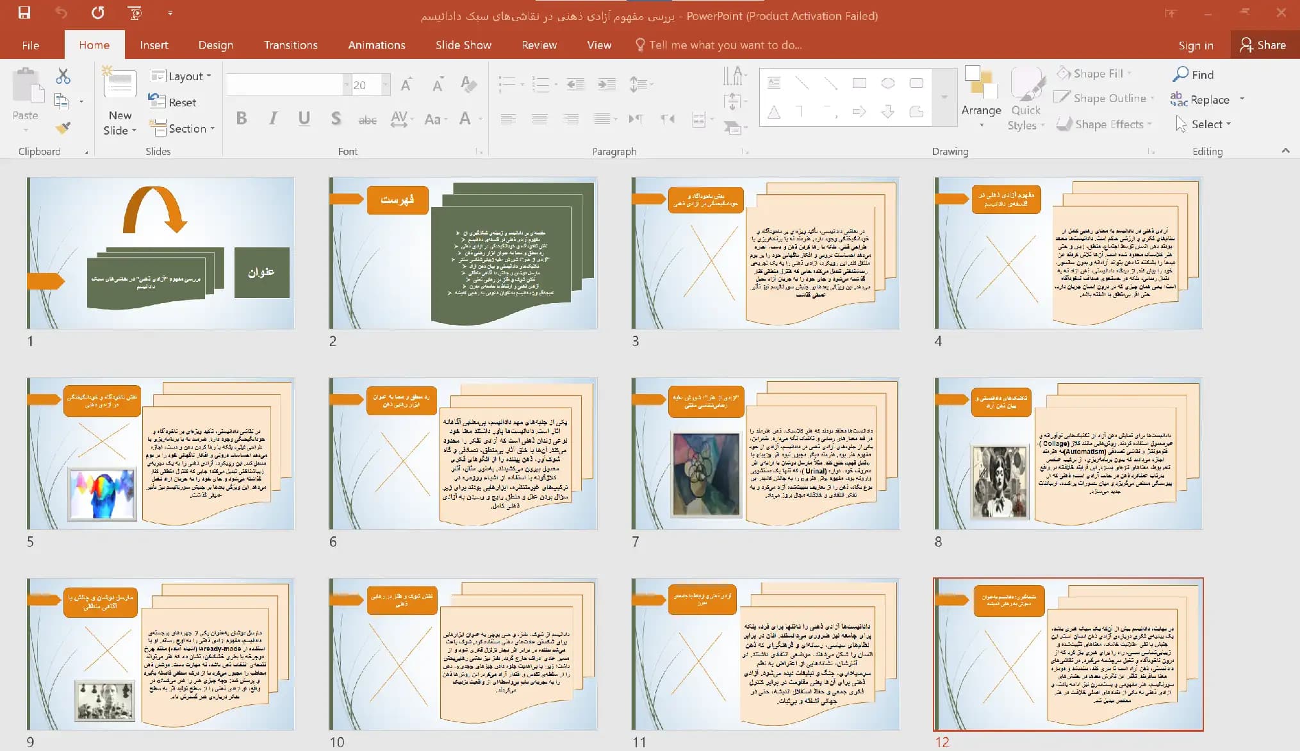1300x751 pixels.
Task: Open the Font Color A control
Action: (x=465, y=119)
